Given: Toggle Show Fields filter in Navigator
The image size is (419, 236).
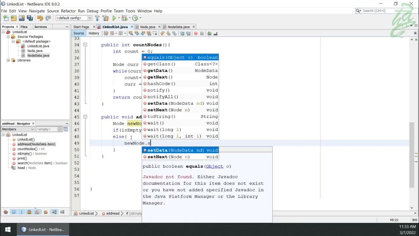Looking at the screenshot, I should point(14,212).
